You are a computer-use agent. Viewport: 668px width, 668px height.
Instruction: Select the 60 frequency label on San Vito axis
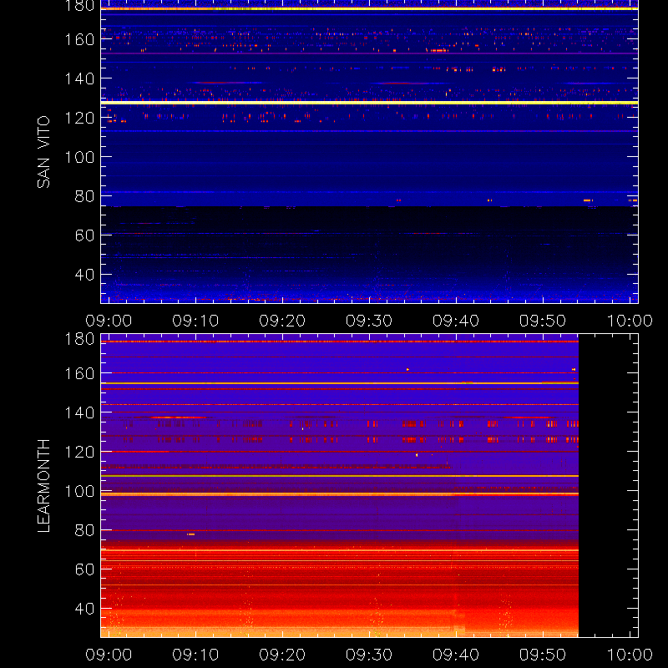click(x=84, y=235)
